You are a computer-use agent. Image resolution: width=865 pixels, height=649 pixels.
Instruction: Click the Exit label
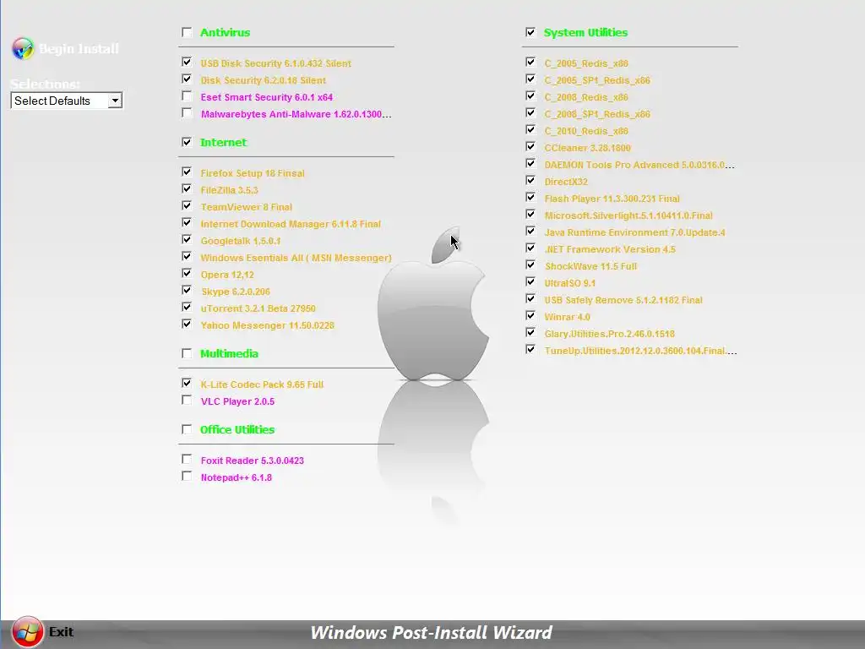(x=61, y=632)
